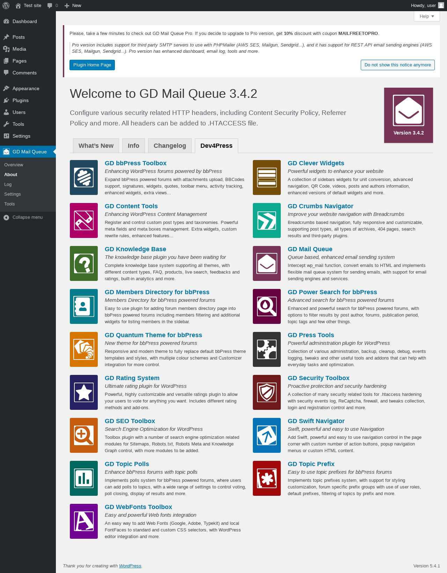Image resolution: width=447 pixels, height=573 pixels.
Task: Switch to the What's New tab
Action: coord(96,146)
